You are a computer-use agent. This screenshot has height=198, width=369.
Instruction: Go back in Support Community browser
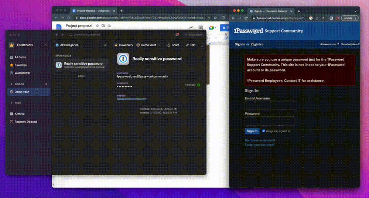(x=233, y=18)
